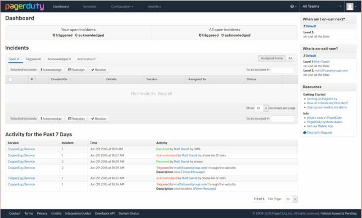Open Matt Sarrel in Resolved by SMS row
The image size is (362, 218).
(x=181, y=149)
